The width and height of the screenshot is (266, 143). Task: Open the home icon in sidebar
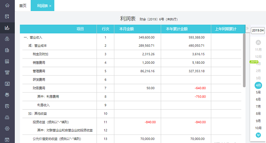pos(7,5)
